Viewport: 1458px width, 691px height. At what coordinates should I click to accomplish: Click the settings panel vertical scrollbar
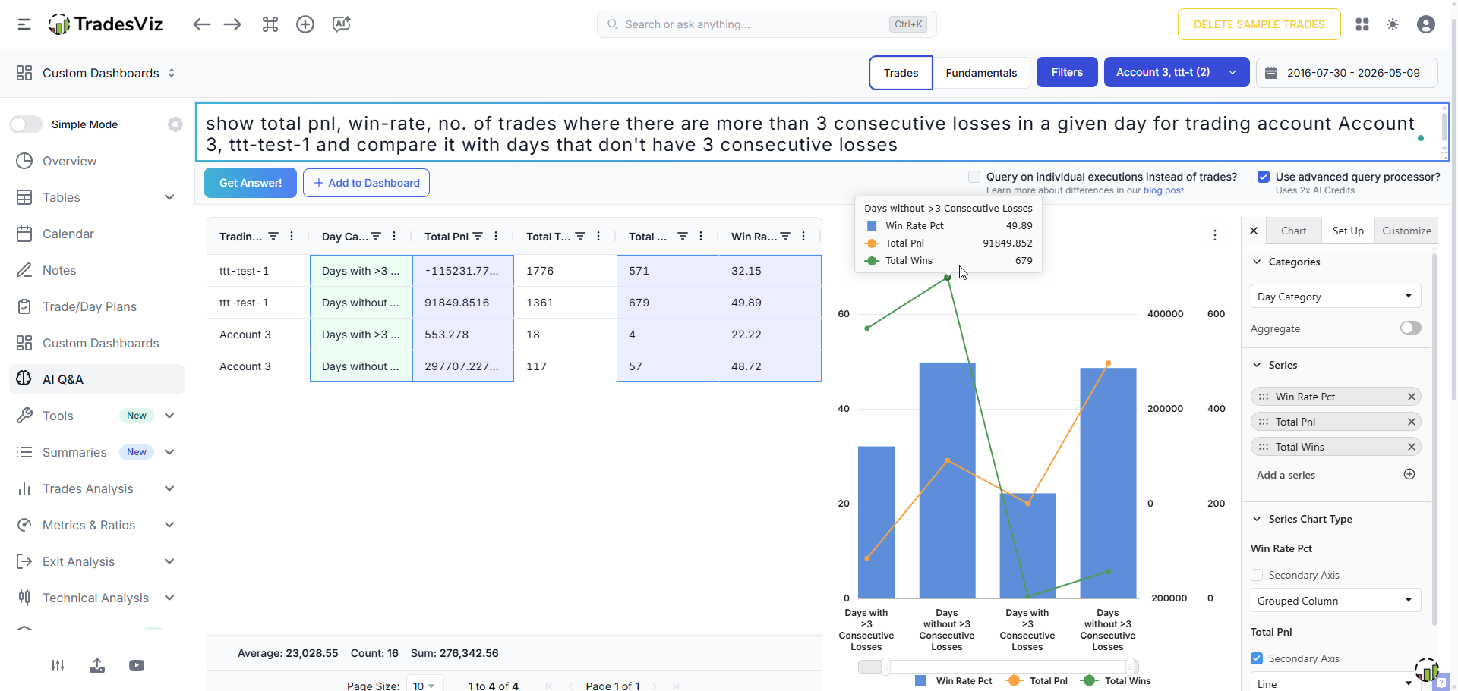pos(1434,440)
